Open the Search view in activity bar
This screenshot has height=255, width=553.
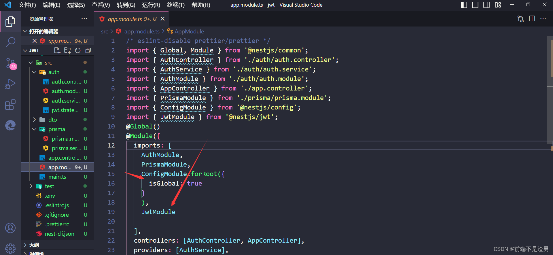tap(10, 42)
